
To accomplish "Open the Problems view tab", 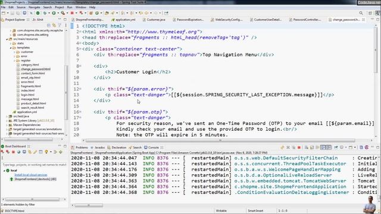I will click(x=79, y=147).
